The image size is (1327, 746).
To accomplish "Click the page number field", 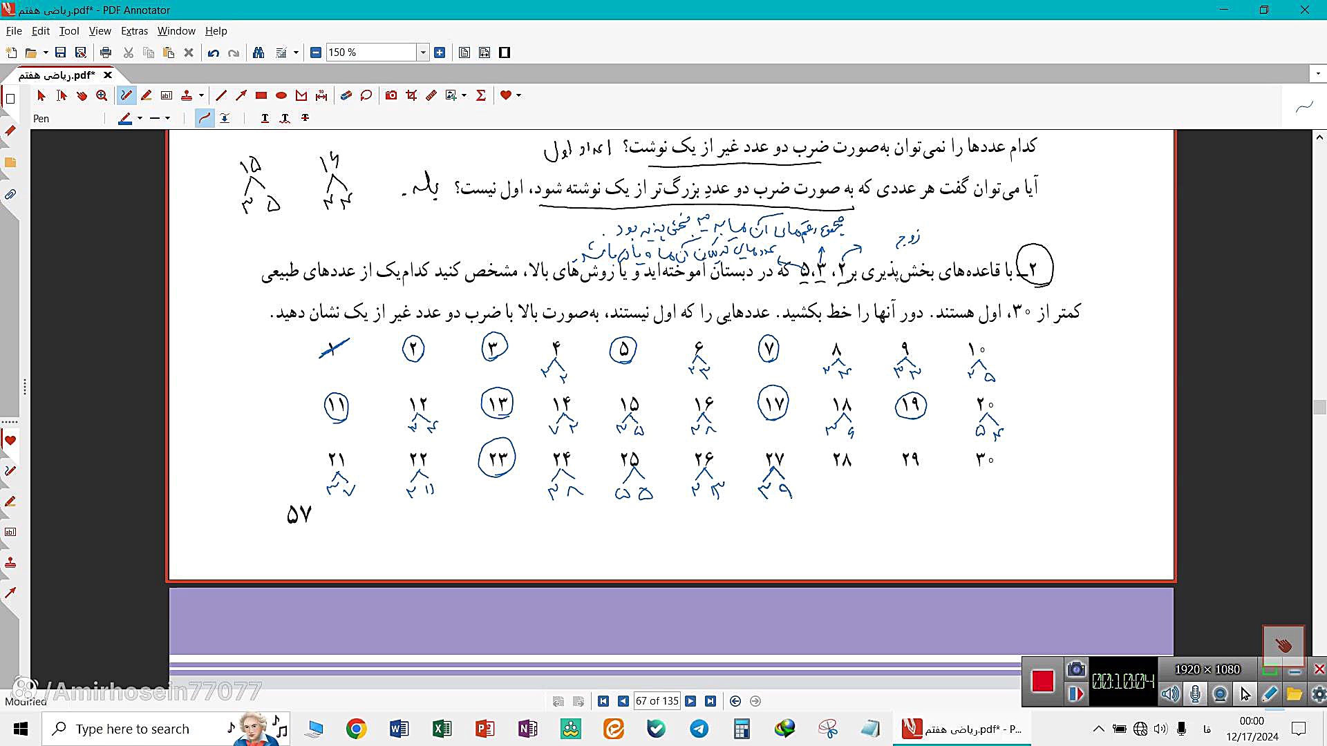I will 657,701.
